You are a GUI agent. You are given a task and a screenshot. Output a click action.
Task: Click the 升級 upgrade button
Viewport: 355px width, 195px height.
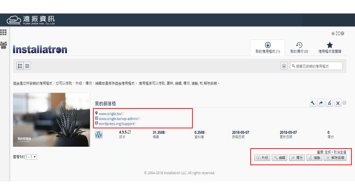click(x=262, y=158)
